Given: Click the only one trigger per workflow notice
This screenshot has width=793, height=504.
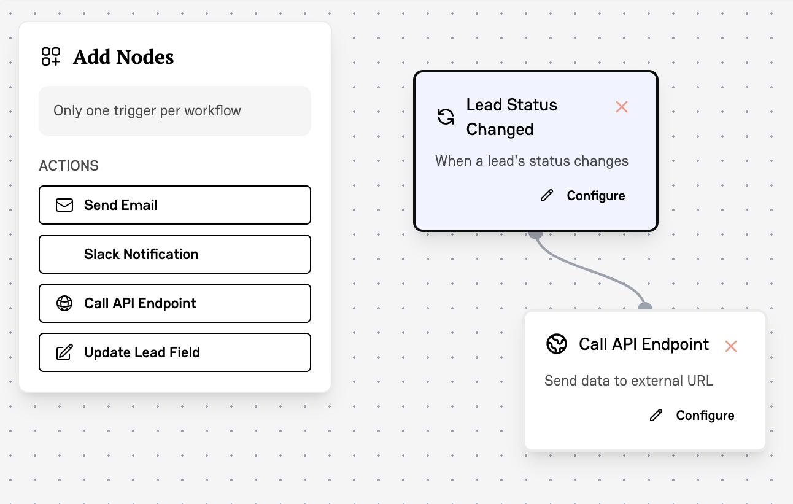Looking at the screenshot, I should (x=175, y=110).
